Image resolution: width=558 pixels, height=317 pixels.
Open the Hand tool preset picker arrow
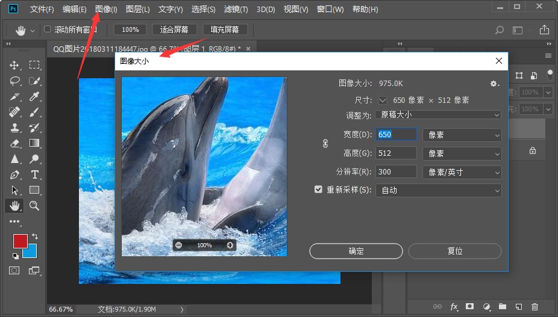[33, 31]
